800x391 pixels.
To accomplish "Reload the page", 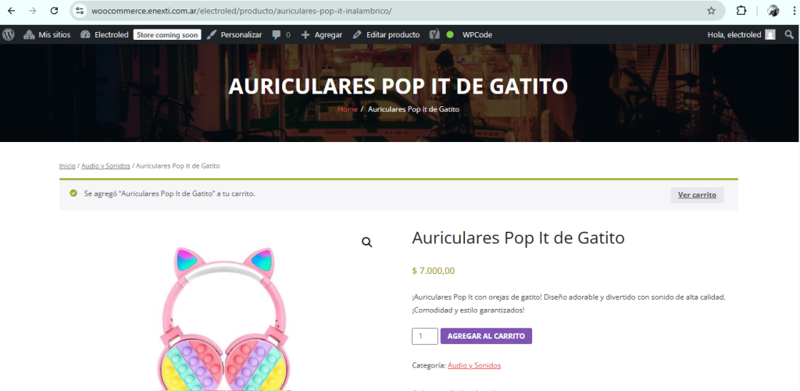I will [x=53, y=11].
